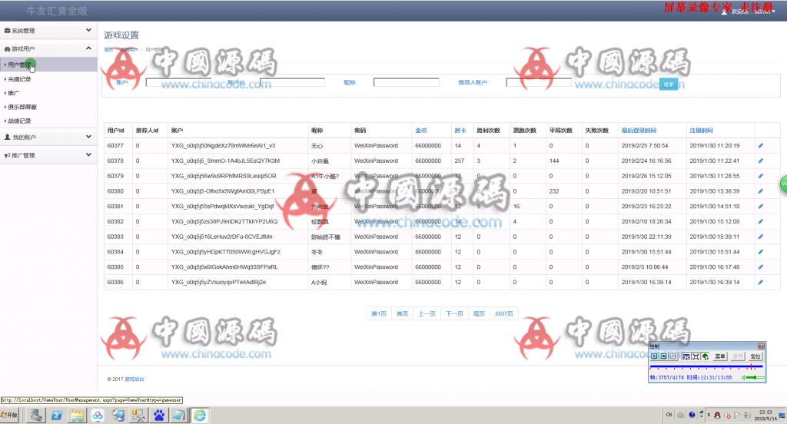Click the speaker icon in recorder panel
This screenshot has width=787, height=424.
[x=743, y=377]
